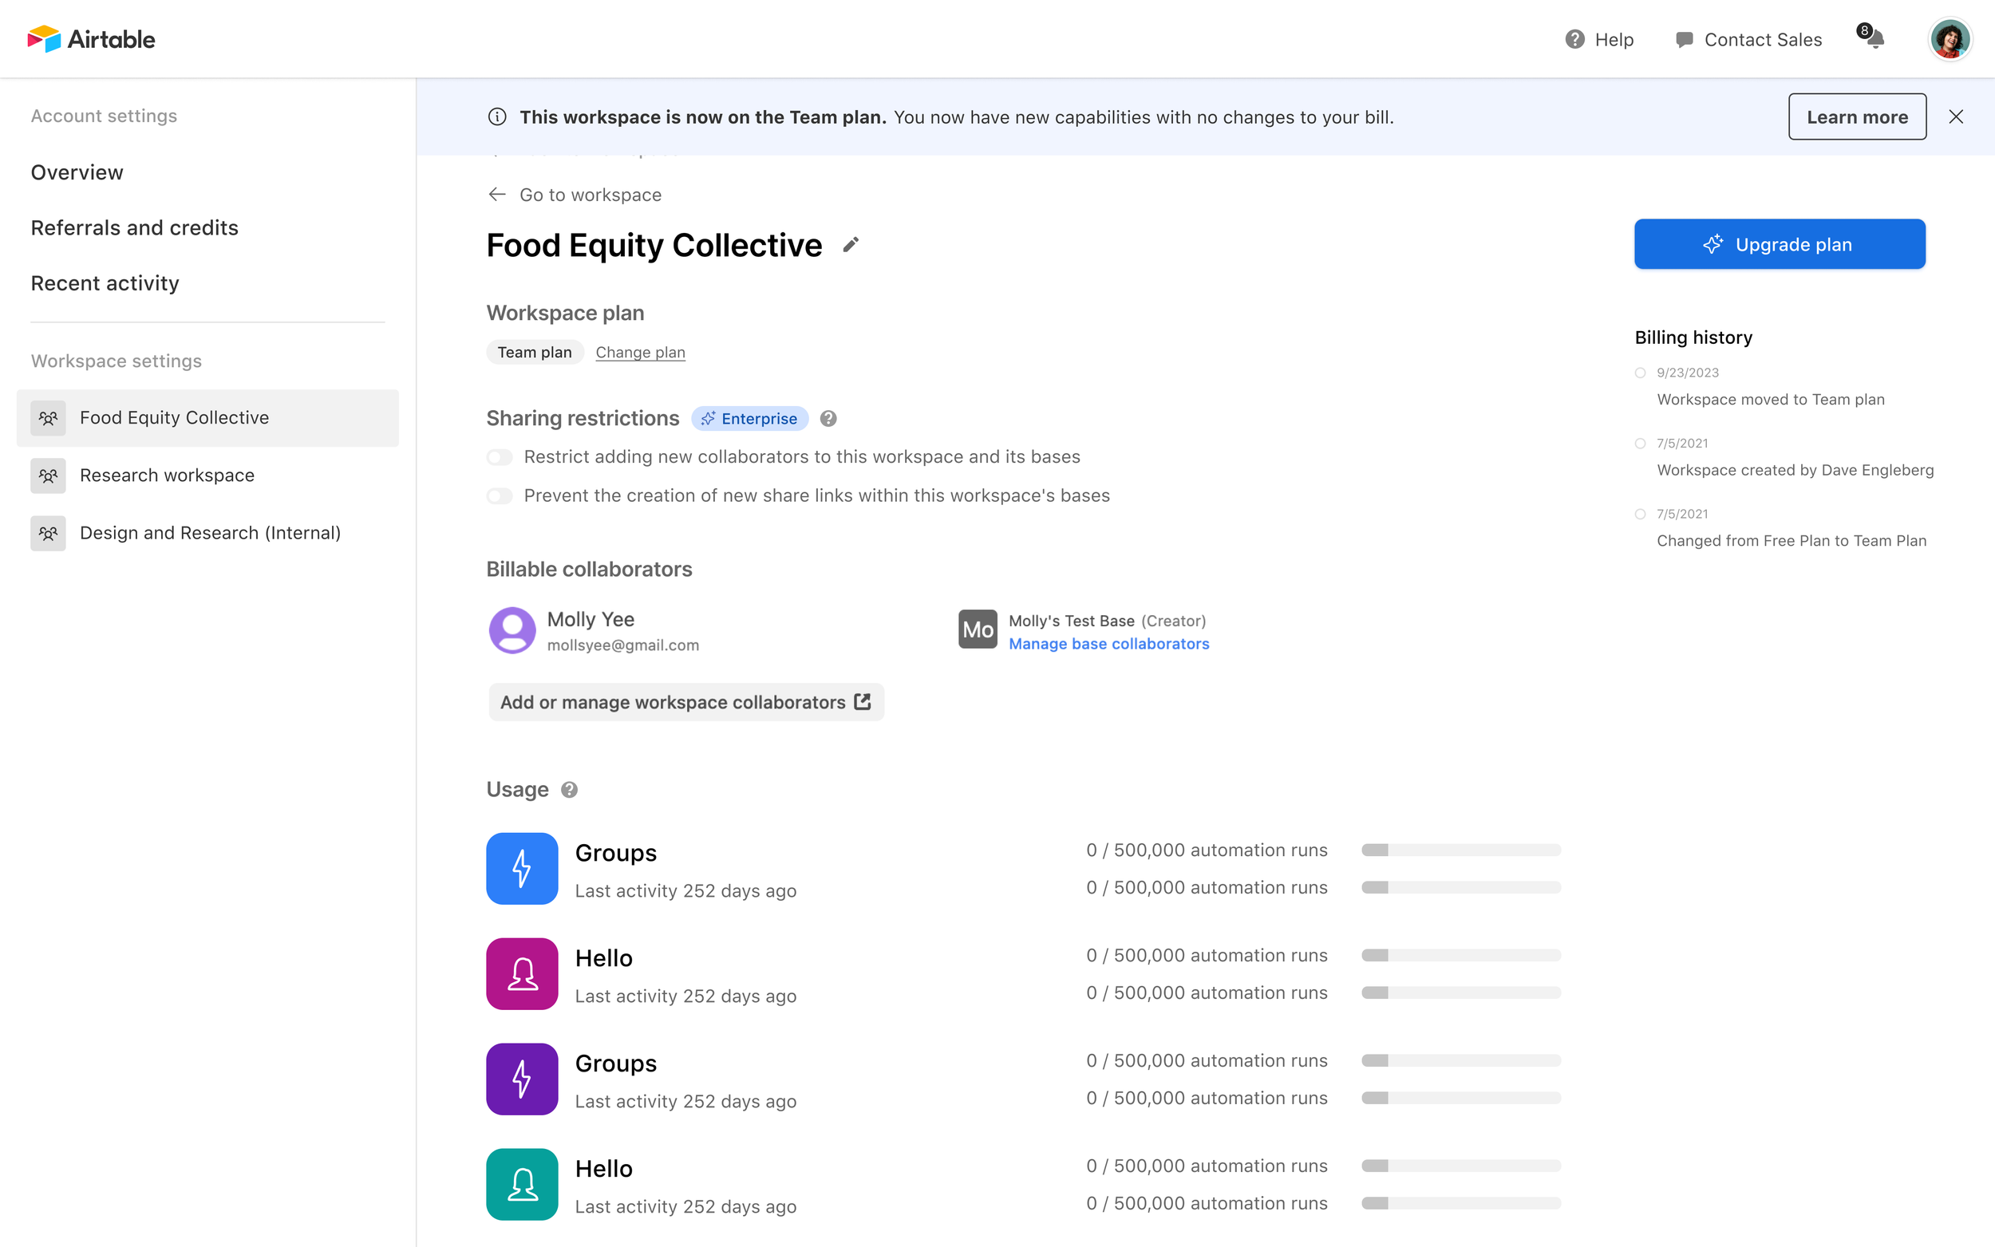Open Recent activity in the sidebar
Viewport: 1995px width, 1247px height.
click(105, 282)
